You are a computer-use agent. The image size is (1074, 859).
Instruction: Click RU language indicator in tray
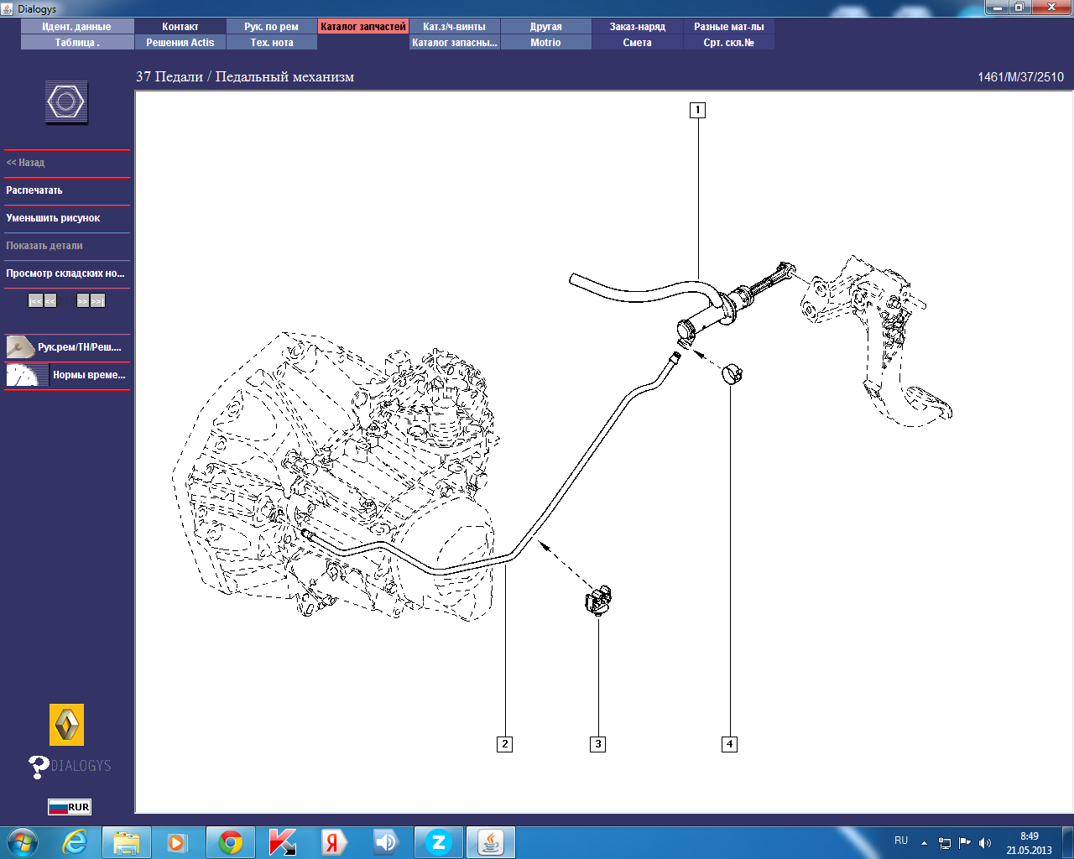point(901,841)
